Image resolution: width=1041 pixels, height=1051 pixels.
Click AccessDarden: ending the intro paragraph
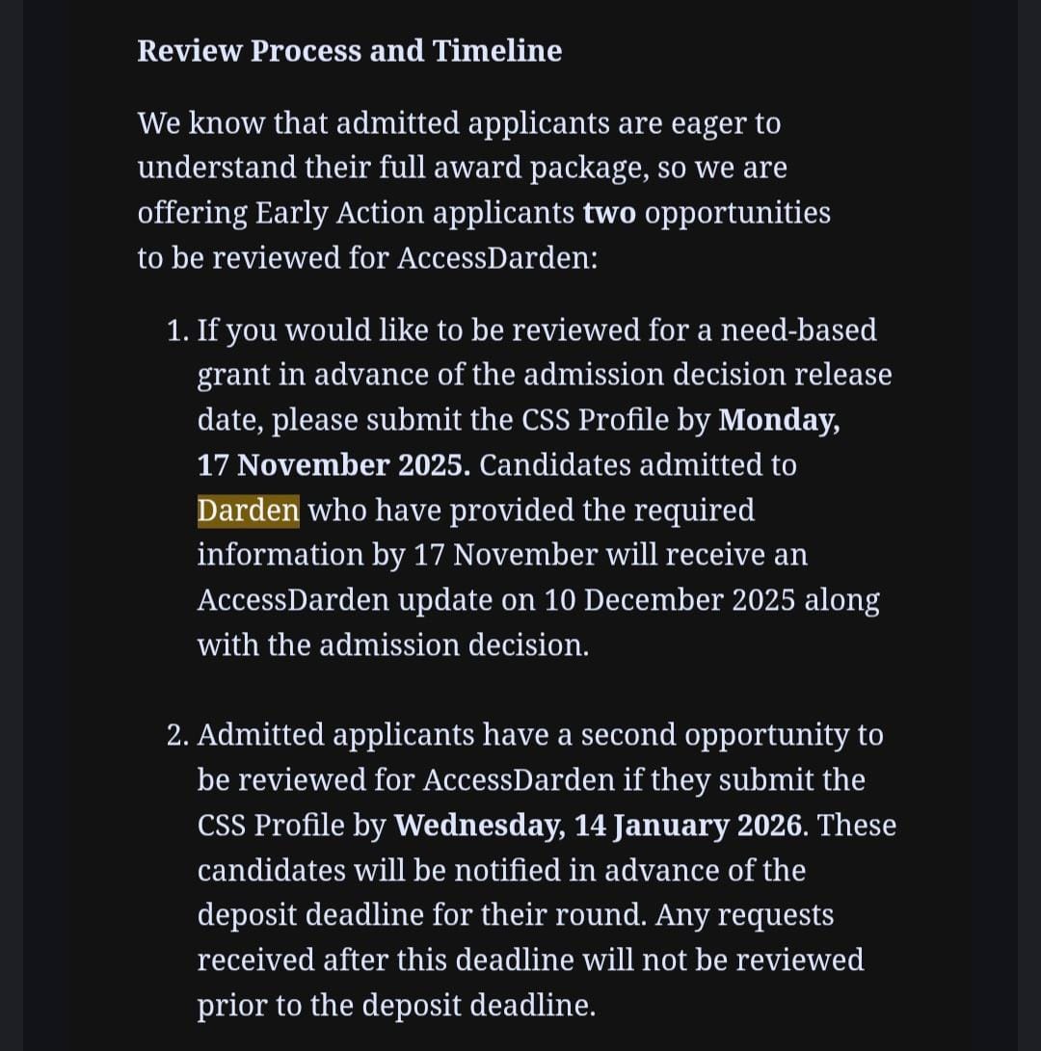[497, 258]
